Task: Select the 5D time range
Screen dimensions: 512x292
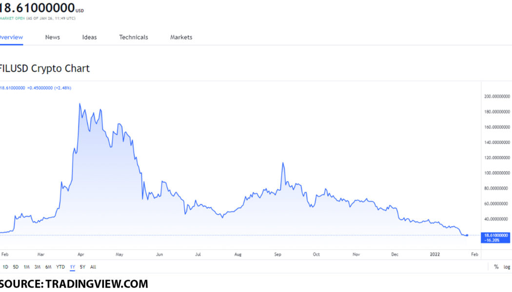Action: [16, 267]
